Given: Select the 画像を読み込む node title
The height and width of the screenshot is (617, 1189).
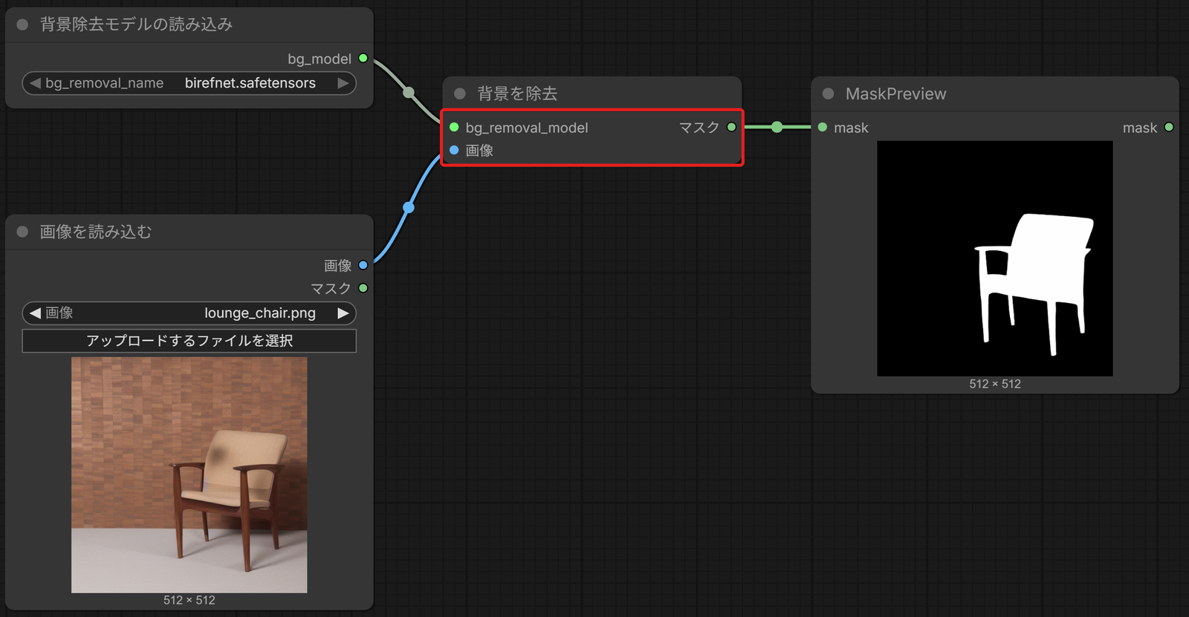Looking at the screenshot, I should click(x=95, y=232).
